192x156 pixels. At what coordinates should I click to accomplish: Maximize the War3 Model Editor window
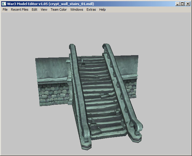click(183, 4)
